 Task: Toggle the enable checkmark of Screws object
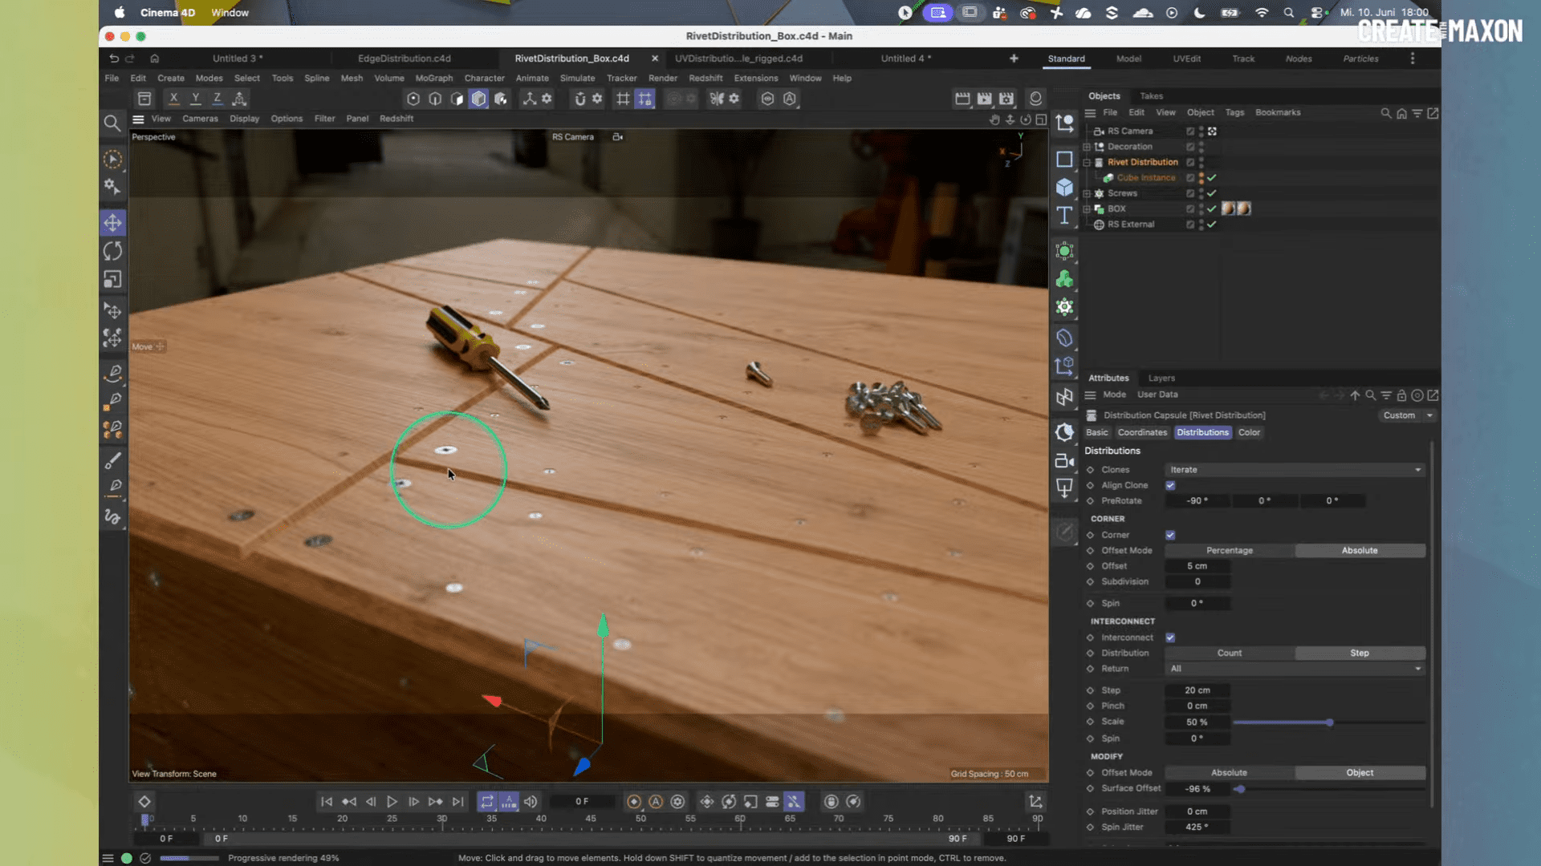tap(1212, 193)
